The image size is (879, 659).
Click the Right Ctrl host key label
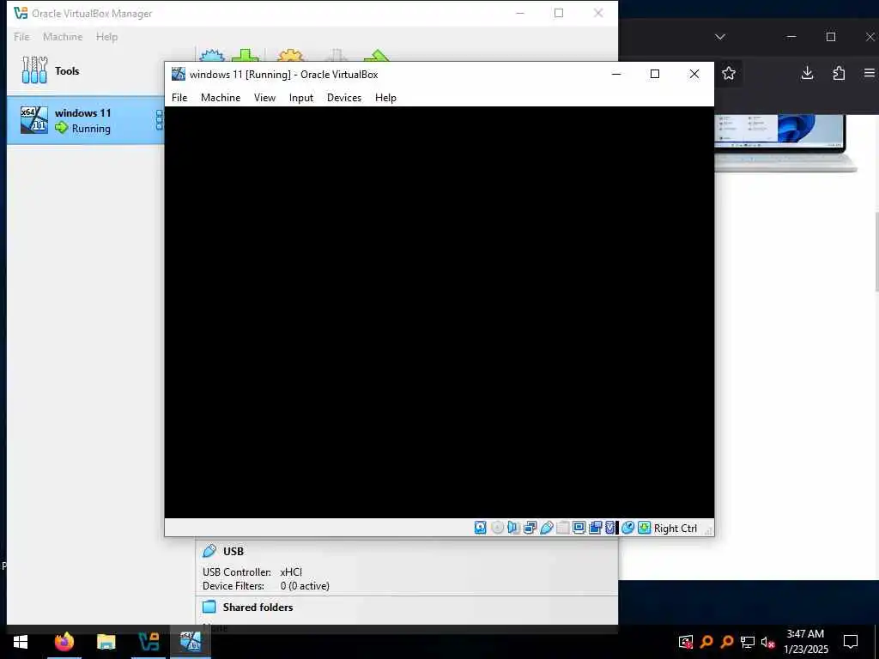pyautogui.click(x=676, y=529)
